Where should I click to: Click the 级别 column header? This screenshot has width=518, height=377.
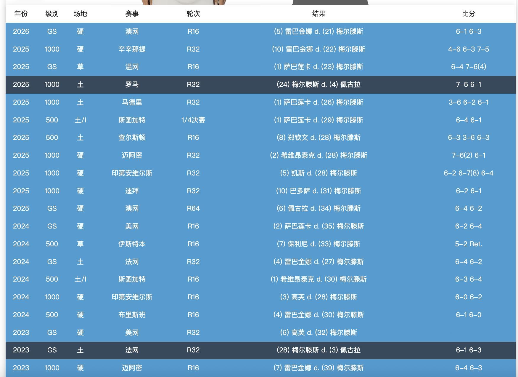52,13
